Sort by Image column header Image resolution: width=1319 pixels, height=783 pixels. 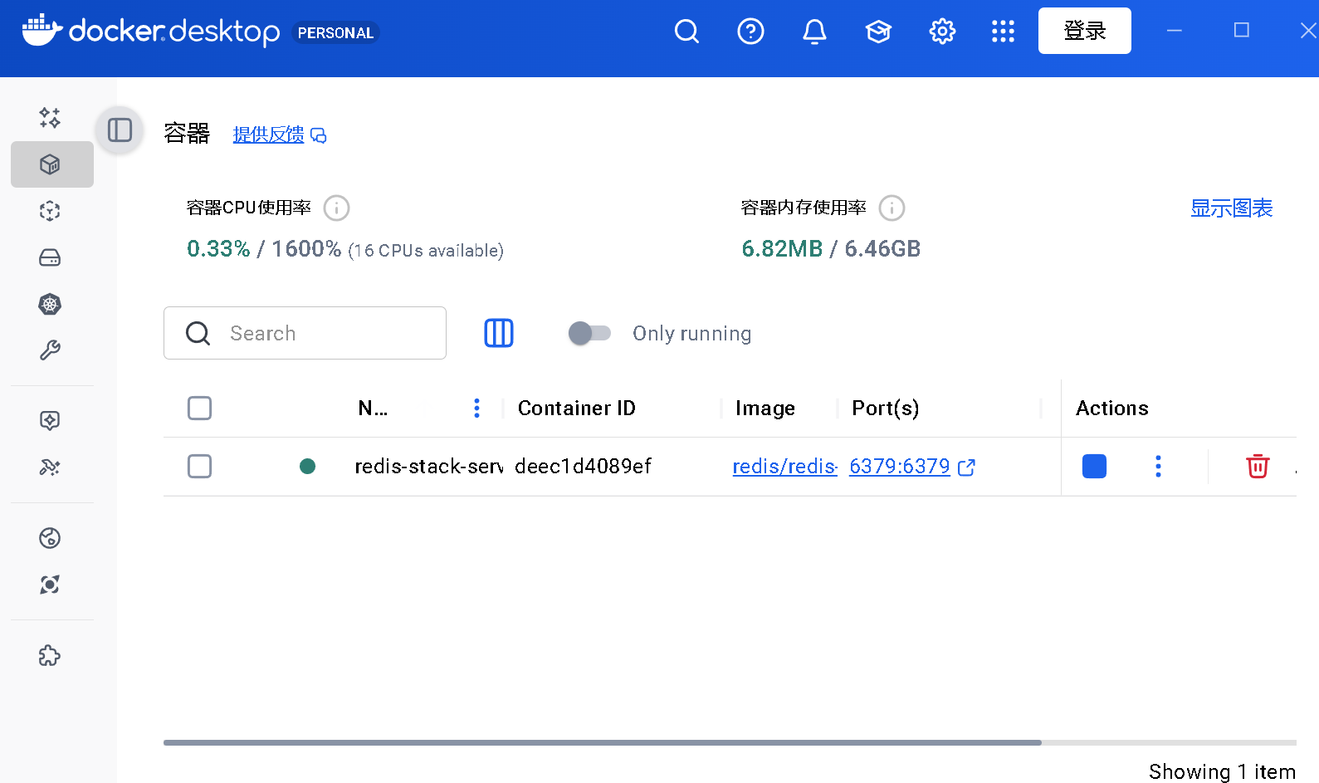point(765,408)
